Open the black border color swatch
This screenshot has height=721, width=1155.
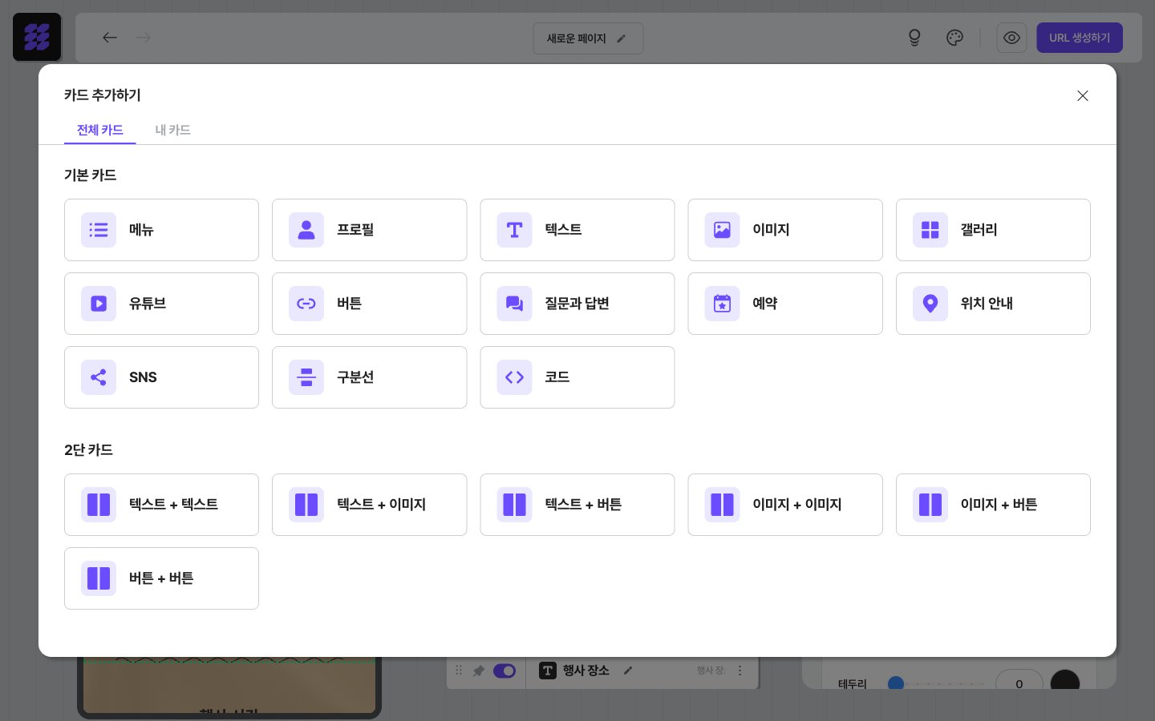[1065, 681]
